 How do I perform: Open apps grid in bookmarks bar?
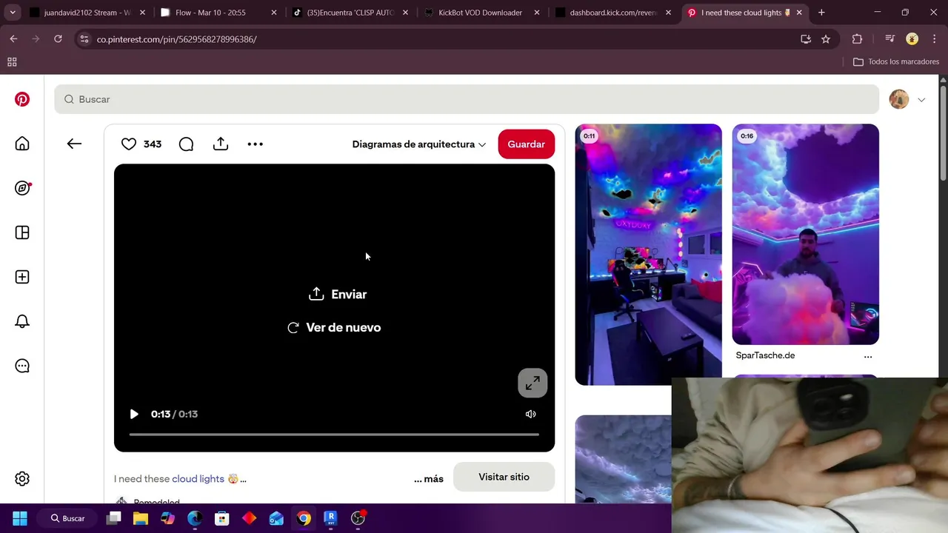click(x=12, y=62)
